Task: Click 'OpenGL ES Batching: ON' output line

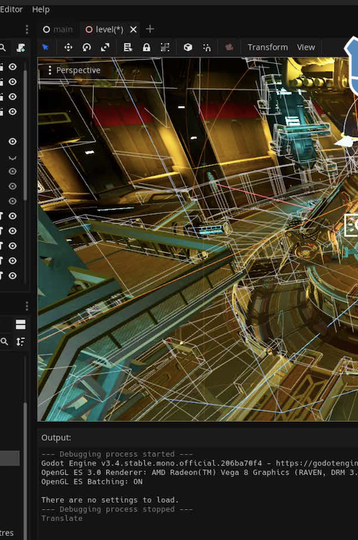Action: pyautogui.click(x=92, y=481)
